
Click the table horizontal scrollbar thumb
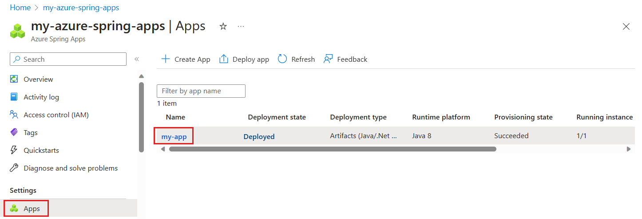coord(333,149)
